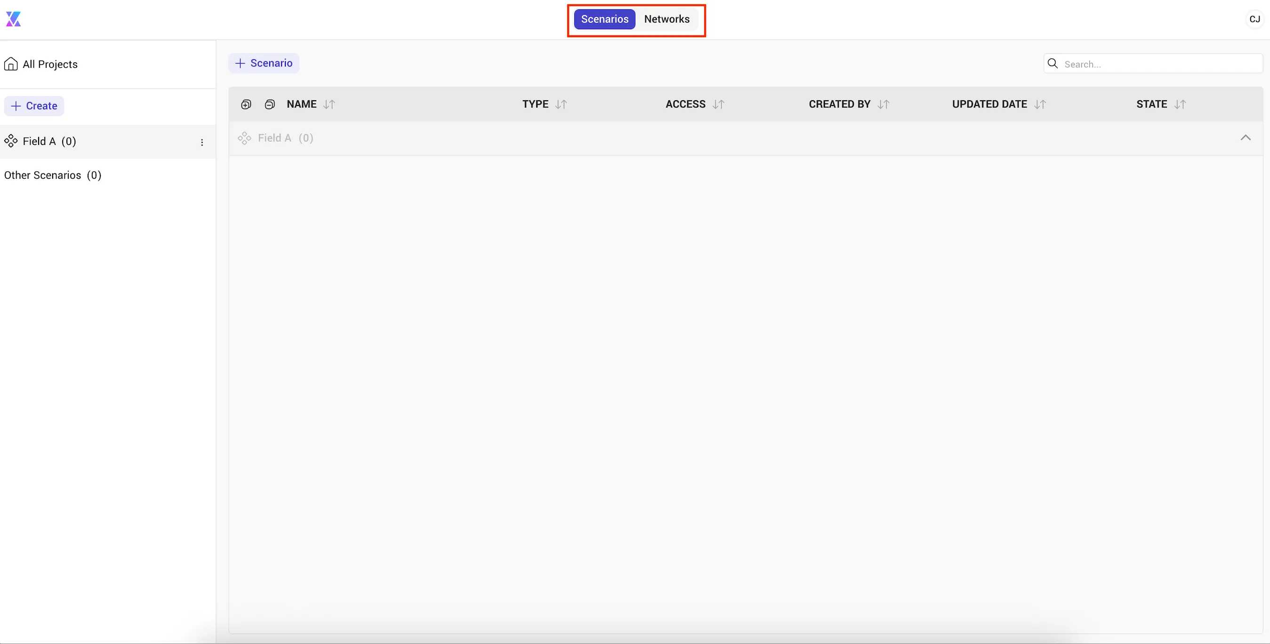Click the home icon beside All Projects
The image size is (1270, 644).
pos(11,64)
